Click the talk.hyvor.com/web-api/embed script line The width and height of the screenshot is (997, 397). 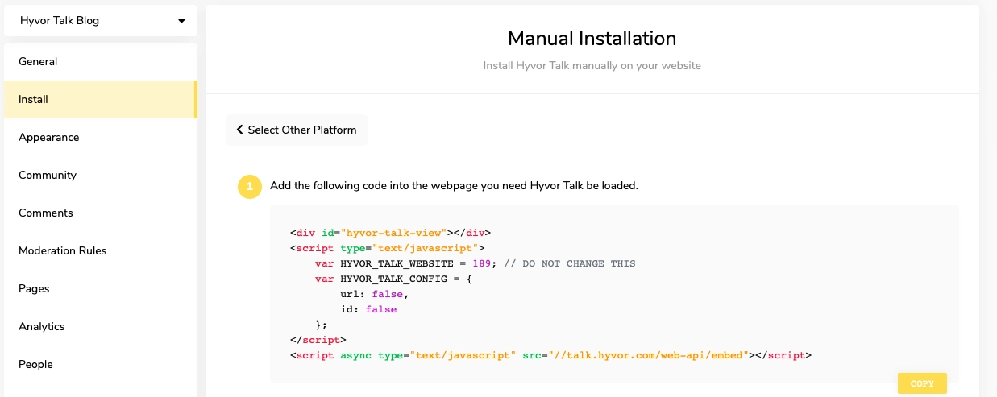[x=550, y=355]
